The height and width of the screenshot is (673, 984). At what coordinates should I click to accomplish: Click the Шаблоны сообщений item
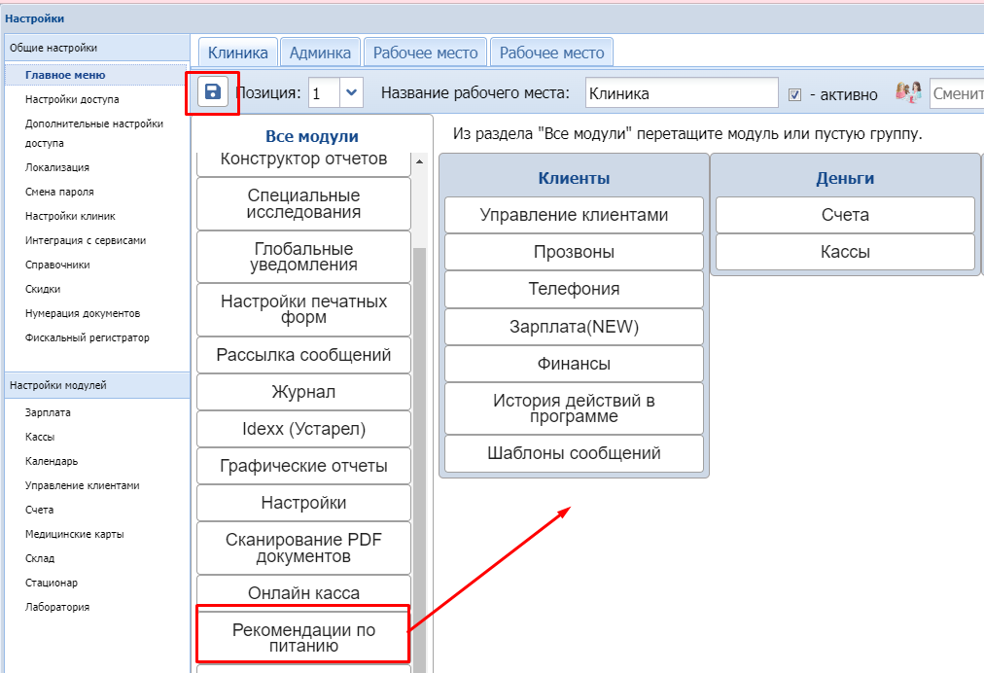[x=575, y=454]
